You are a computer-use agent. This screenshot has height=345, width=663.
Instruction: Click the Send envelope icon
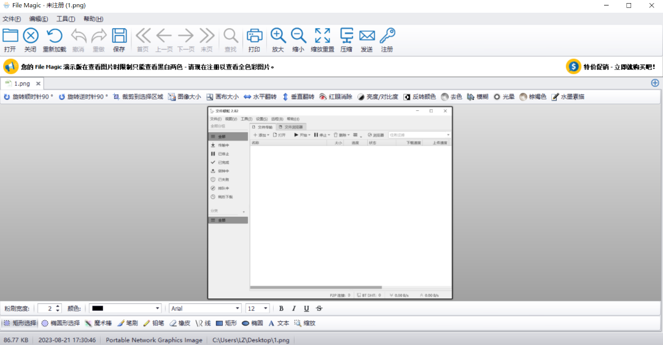[367, 40]
